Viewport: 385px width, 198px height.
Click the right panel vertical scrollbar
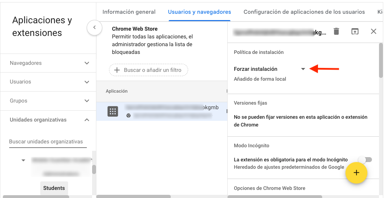click(x=380, y=60)
